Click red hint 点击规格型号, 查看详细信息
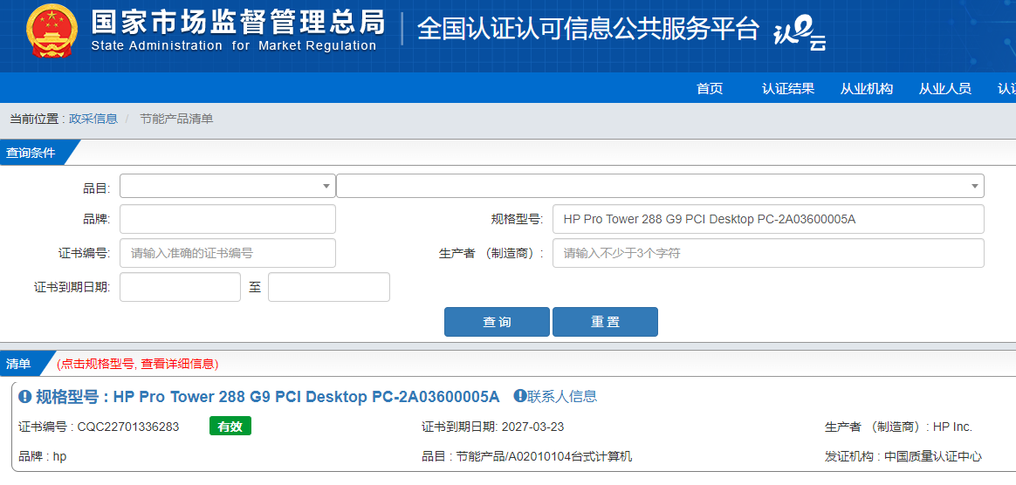1016x485 pixels. 137,364
